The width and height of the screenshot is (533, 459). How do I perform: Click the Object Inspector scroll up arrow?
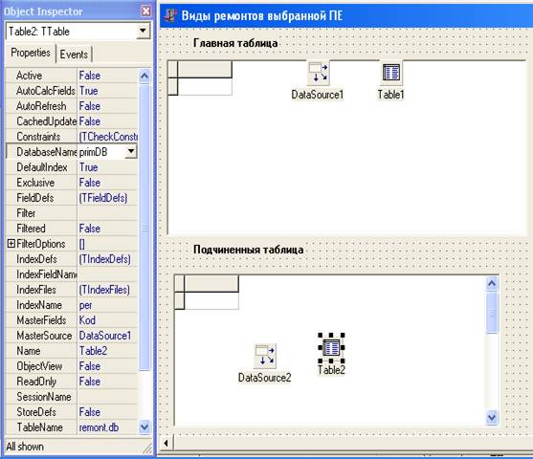(144, 76)
